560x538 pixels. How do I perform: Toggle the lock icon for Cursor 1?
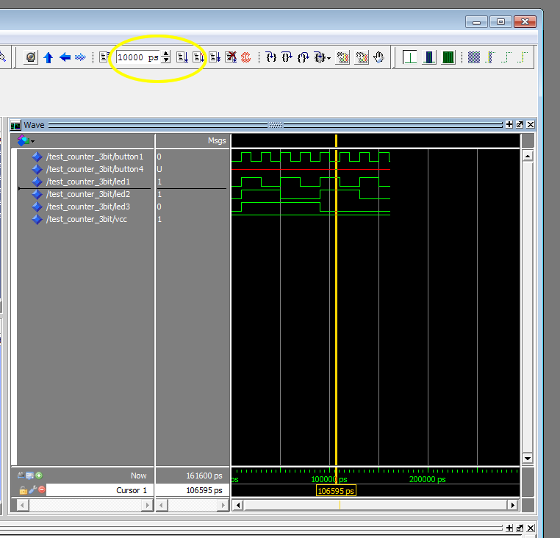coord(23,490)
